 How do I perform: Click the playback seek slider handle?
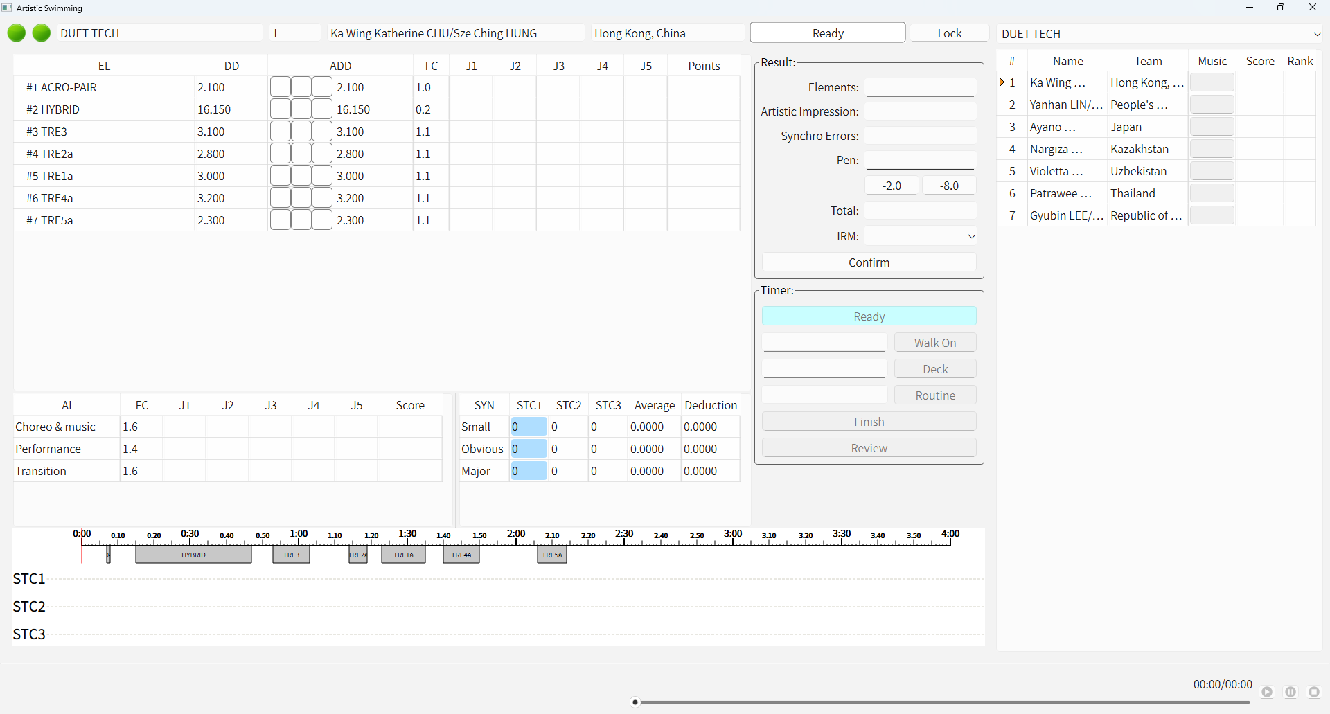[x=635, y=702]
